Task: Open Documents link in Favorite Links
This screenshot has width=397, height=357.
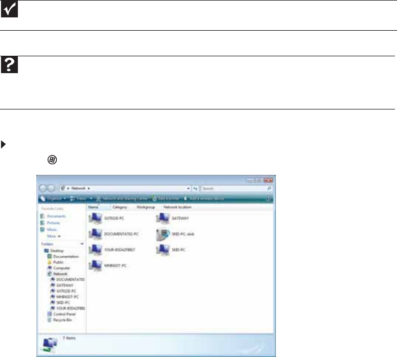Action: [x=56, y=216]
